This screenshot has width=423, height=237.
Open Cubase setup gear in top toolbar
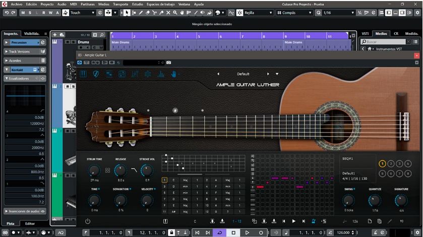coord(417,13)
